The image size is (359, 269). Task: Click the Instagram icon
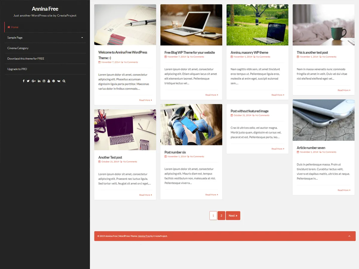click(x=44, y=81)
